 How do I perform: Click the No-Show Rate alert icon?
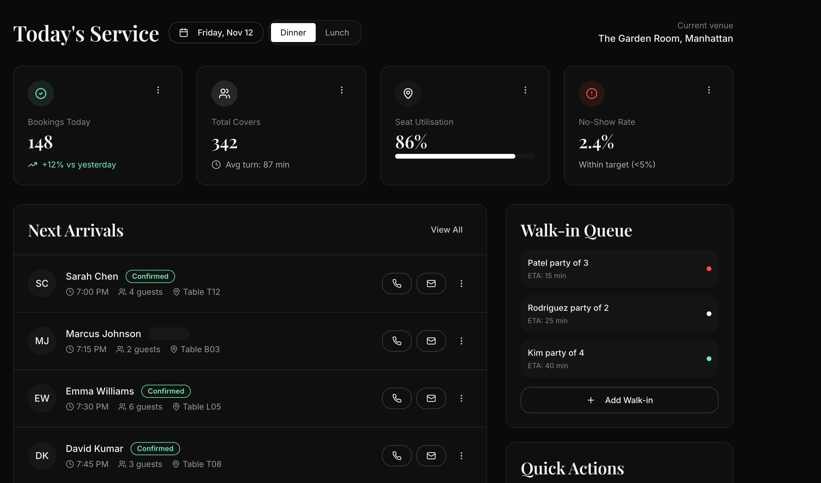[591, 94]
